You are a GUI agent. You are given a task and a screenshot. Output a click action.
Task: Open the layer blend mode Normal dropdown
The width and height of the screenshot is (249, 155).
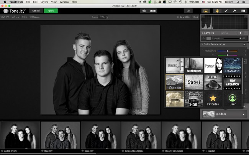tap(229, 33)
